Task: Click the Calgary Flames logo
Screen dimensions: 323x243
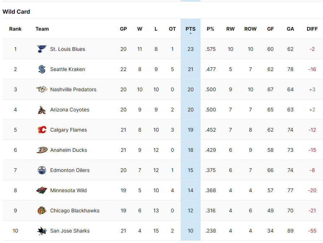Action: point(42,130)
